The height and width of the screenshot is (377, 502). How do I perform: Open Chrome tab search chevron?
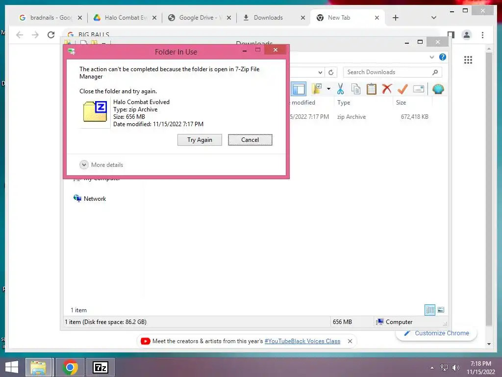pyautogui.click(x=434, y=18)
